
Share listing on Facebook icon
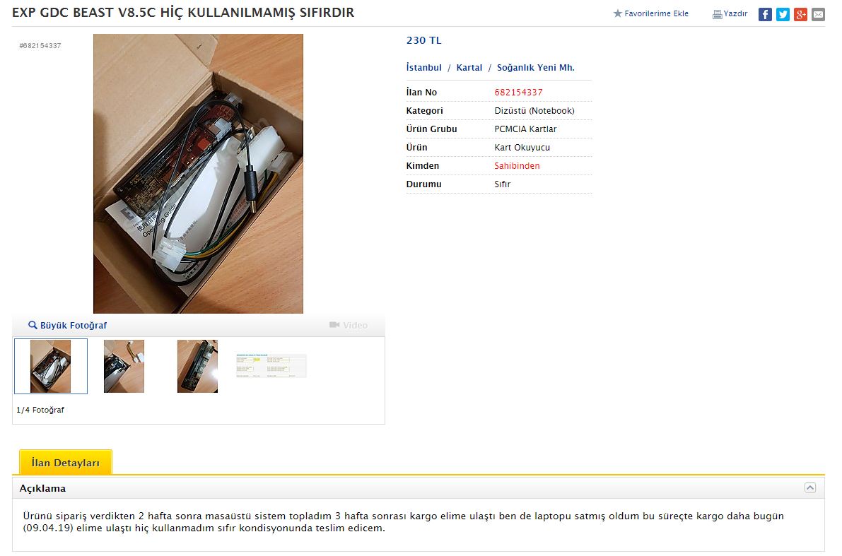765,15
